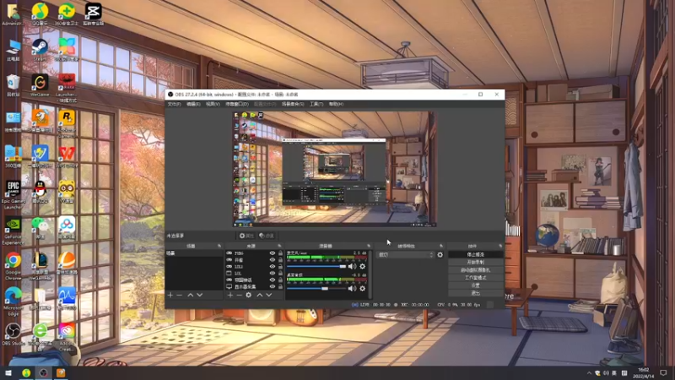Open the WPS Office desktop icon
This screenshot has height=380, width=675.
(67, 156)
